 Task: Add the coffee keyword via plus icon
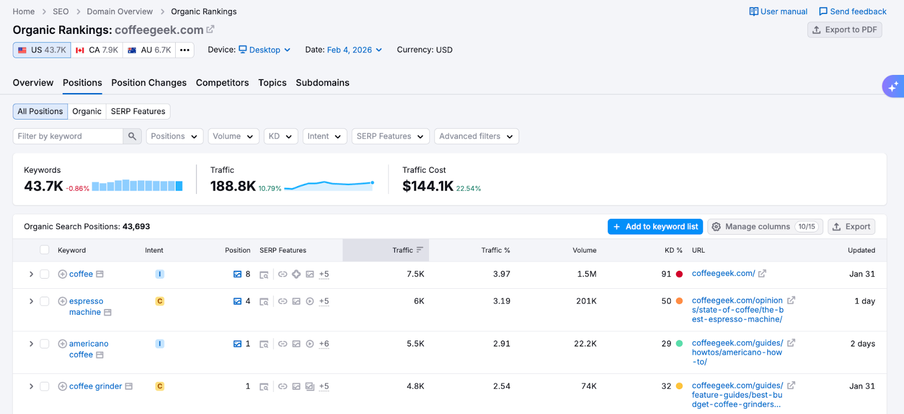pyautogui.click(x=63, y=274)
